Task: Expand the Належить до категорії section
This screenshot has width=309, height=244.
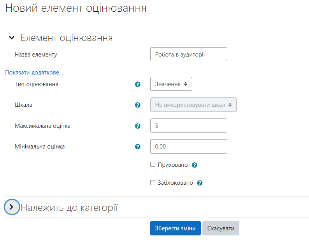Action: coord(12,207)
